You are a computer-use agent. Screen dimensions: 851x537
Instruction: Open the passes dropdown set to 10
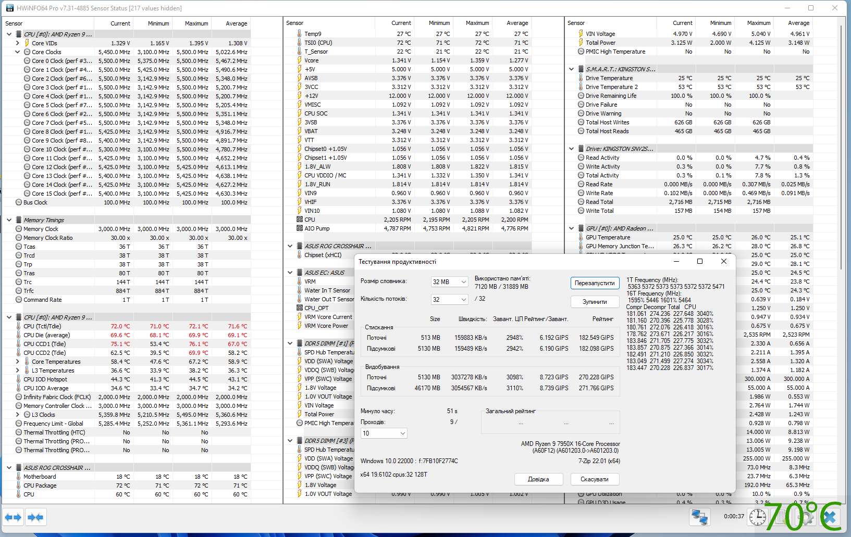[384, 433]
